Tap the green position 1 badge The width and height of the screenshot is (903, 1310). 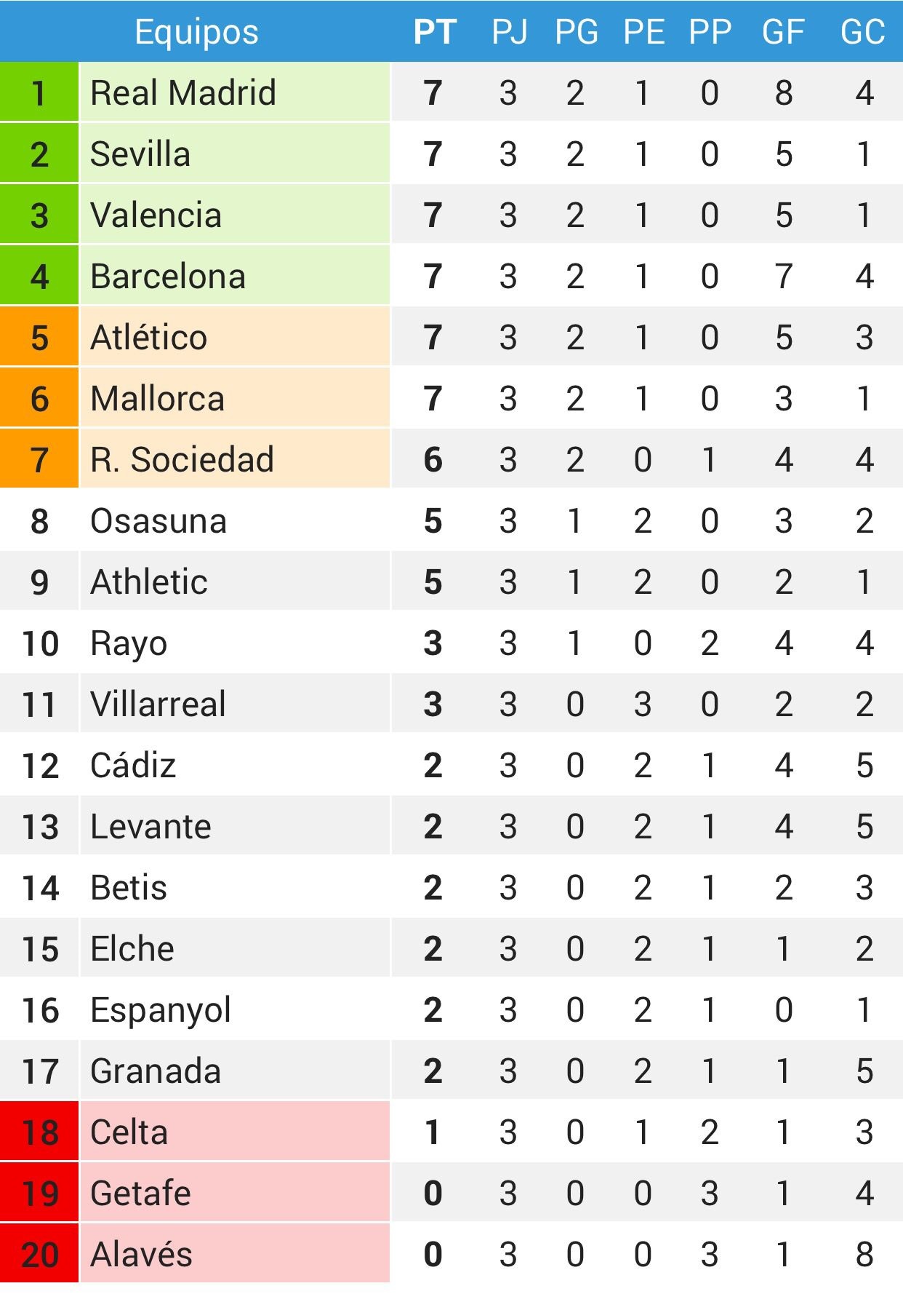point(39,92)
